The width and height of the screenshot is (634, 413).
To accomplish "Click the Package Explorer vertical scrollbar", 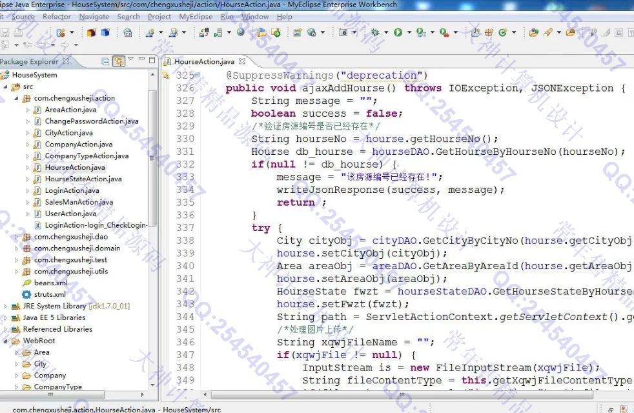I will coord(152,157).
